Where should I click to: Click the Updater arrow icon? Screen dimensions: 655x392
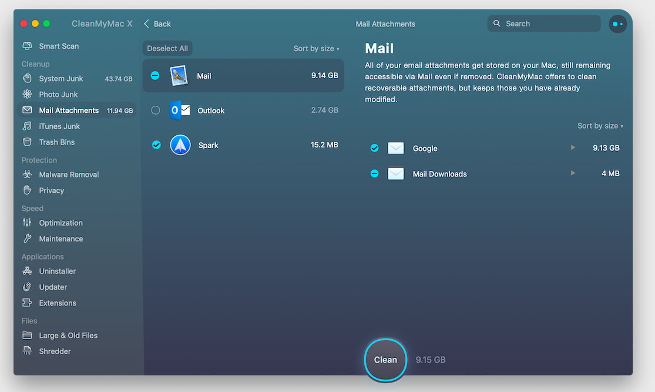(x=27, y=287)
